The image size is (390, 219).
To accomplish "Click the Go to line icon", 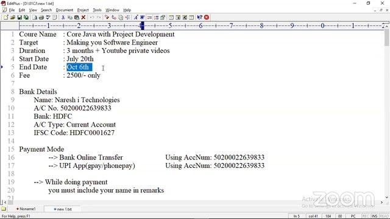I will click(127, 18).
